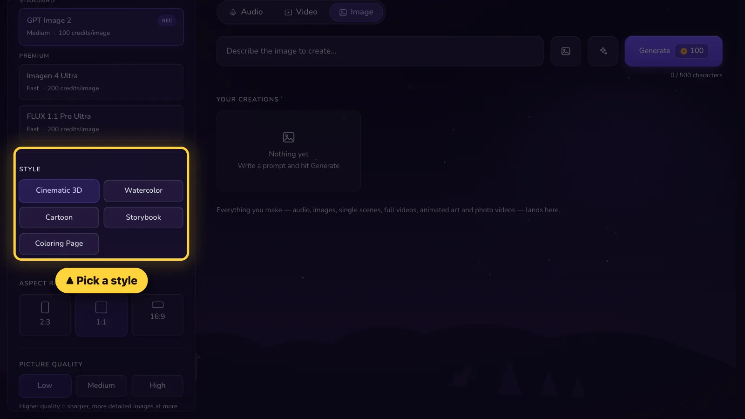Click the image description prompt field

pyautogui.click(x=380, y=51)
